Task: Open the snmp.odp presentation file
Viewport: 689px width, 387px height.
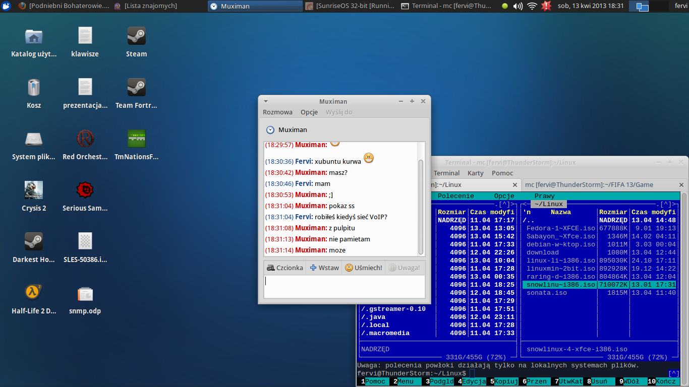Action: 85,294
